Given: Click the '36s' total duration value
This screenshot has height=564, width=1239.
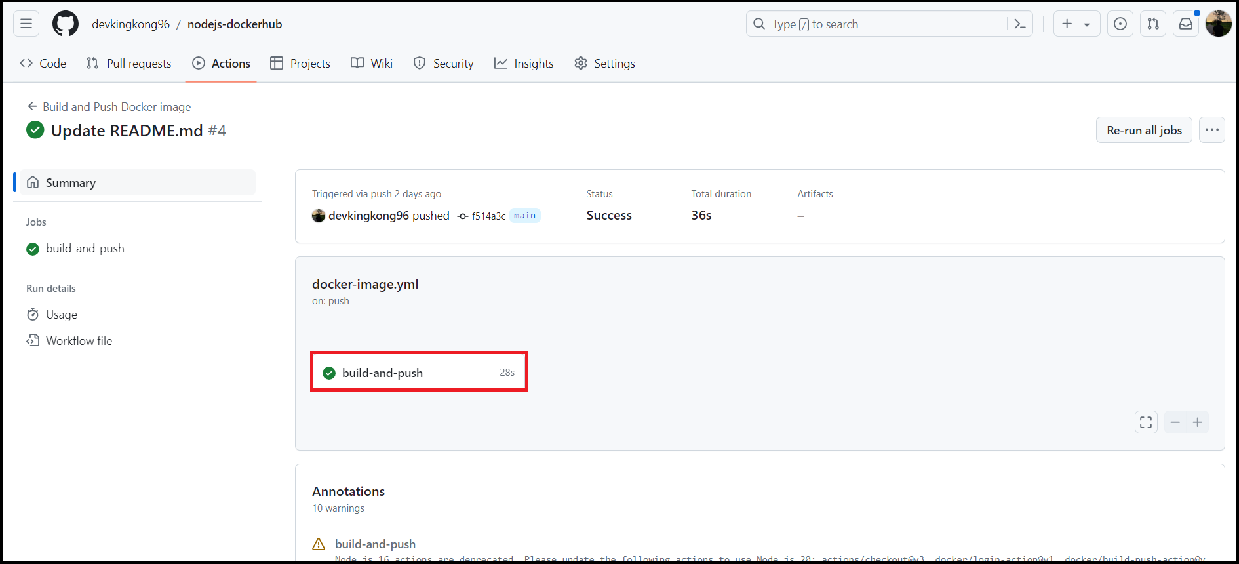Looking at the screenshot, I should [x=701, y=215].
